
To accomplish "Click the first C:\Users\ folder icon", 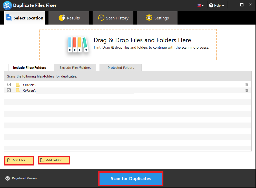I will pos(18,85).
